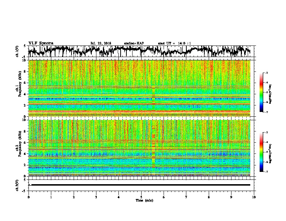Click the '2' kHz tick of ch.2 spectrogram
Screen dimensions: 286x221
coord(25,165)
